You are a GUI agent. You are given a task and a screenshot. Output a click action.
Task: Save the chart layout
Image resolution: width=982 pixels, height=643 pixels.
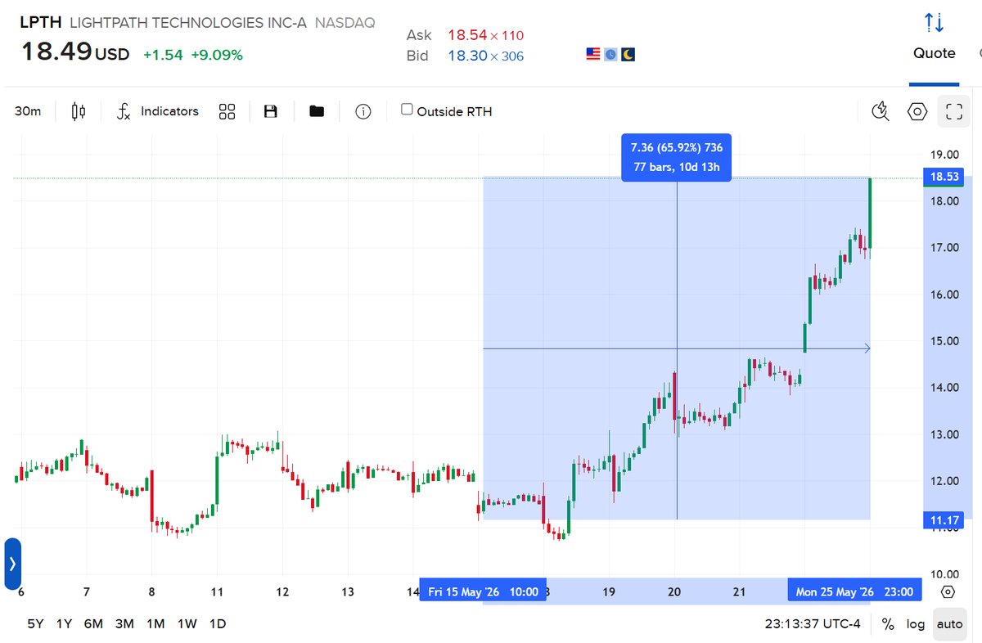click(x=271, y=111)
